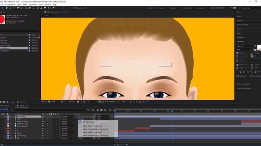Screen dimensions: 261x146
Task: Toggle the Snapping checkbox
Action: click(75, 8)
